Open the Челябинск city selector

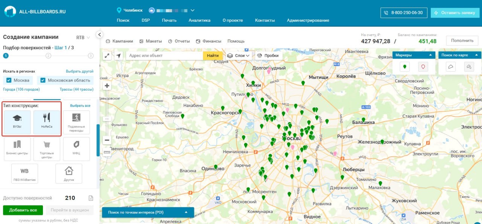coord(130,10)
